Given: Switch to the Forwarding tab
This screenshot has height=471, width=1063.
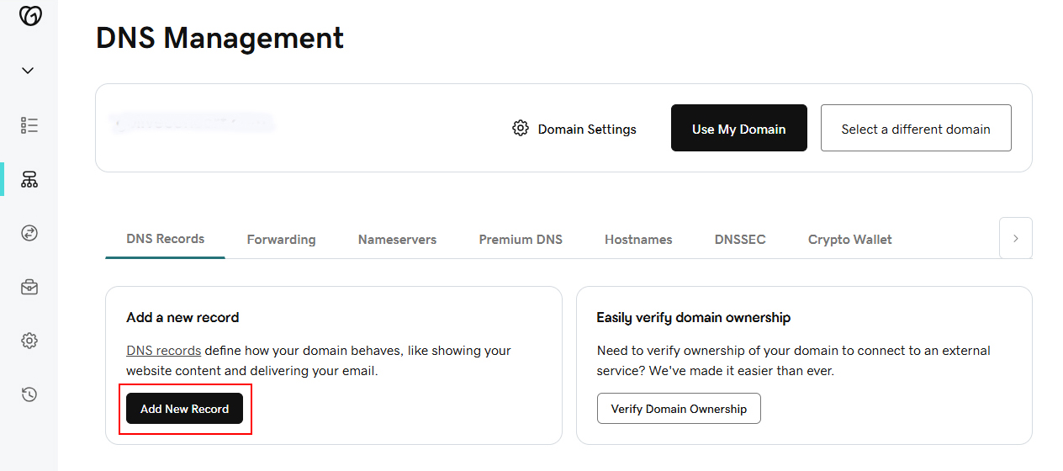Looking at the screenshot, I should pyautogui.click(x=281, y=240).
